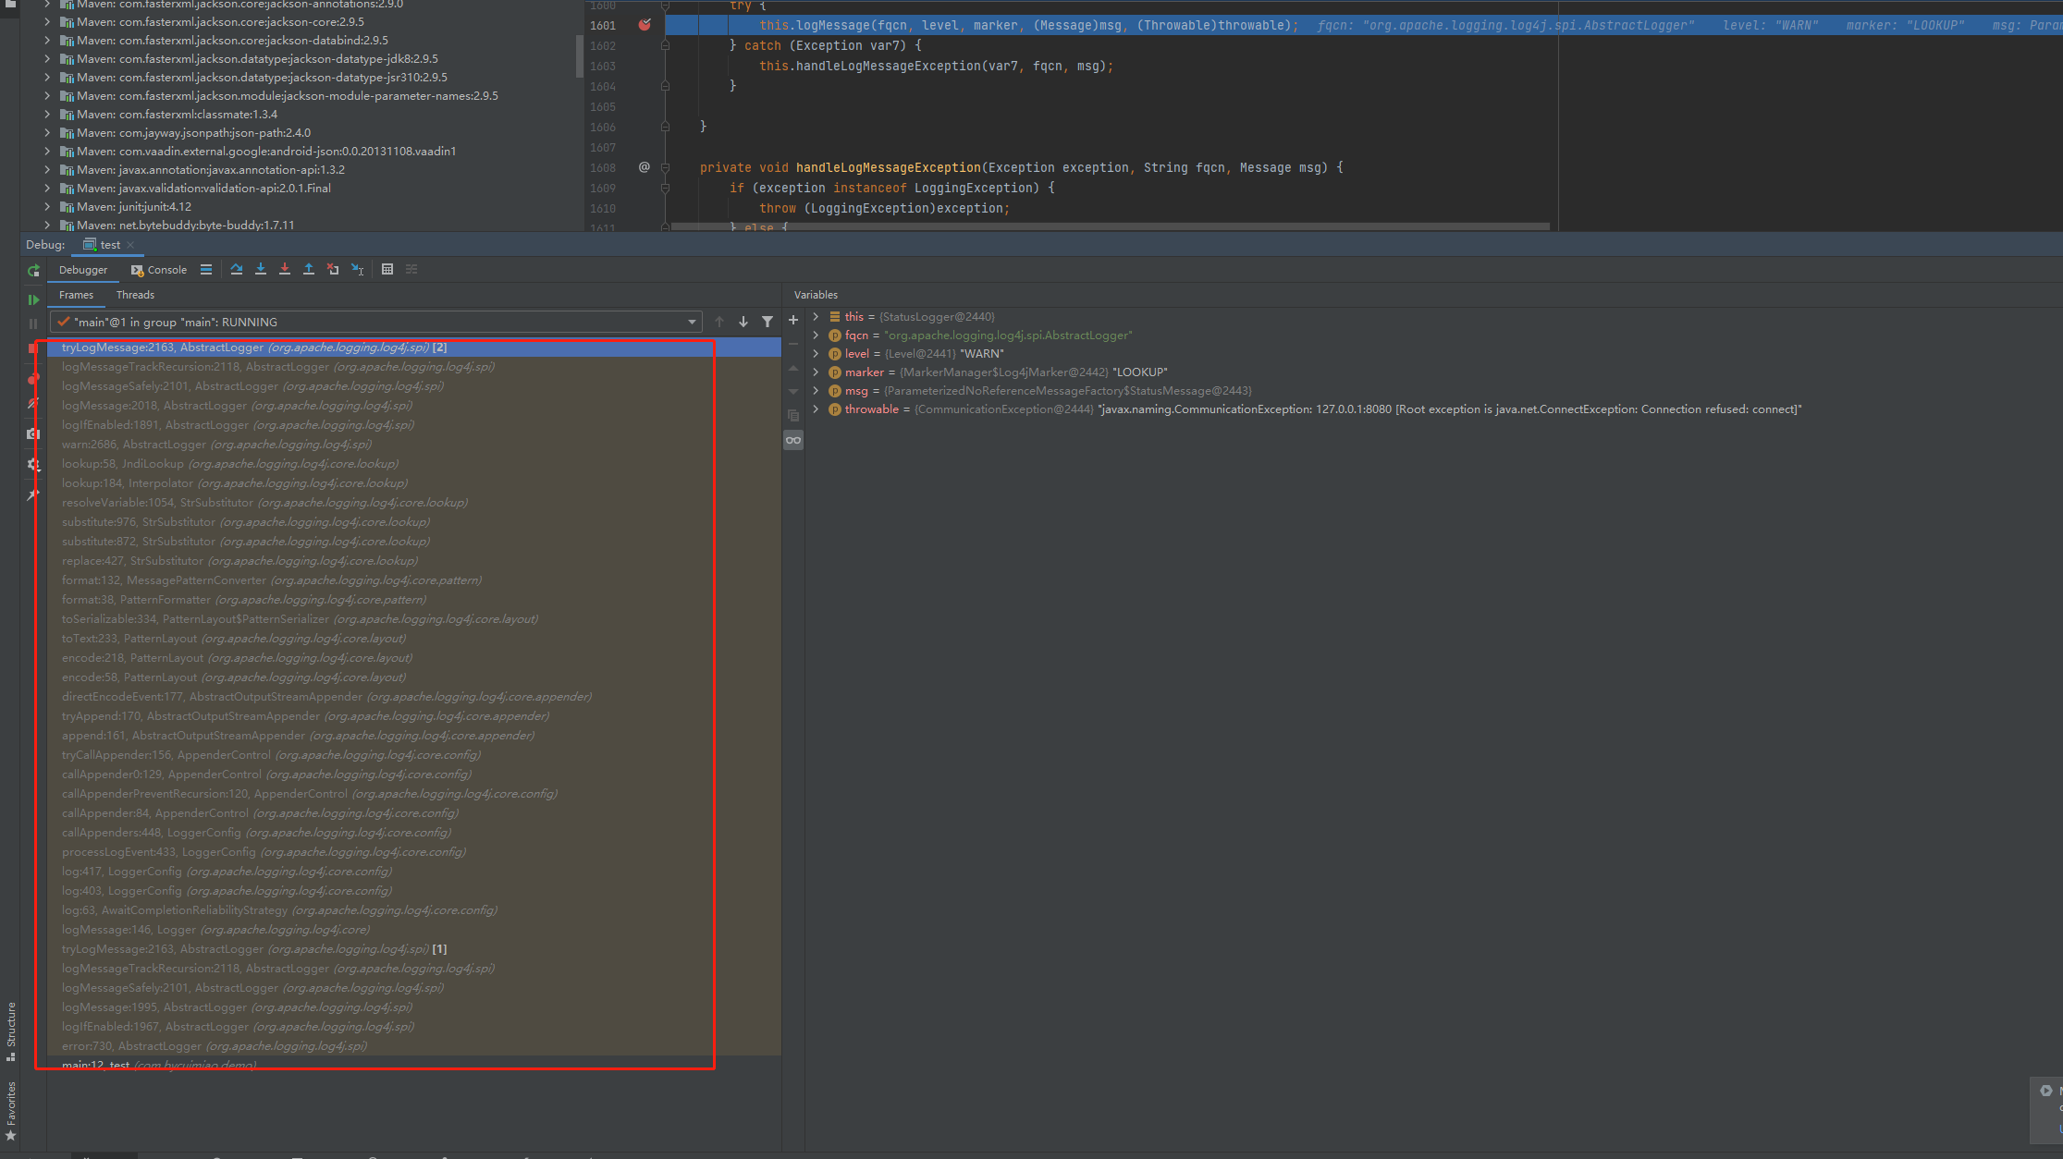Toggle fold marker at line 1609
Image resolution: width=2063 pixels, height=1159 pixels.
coord(665,189)
